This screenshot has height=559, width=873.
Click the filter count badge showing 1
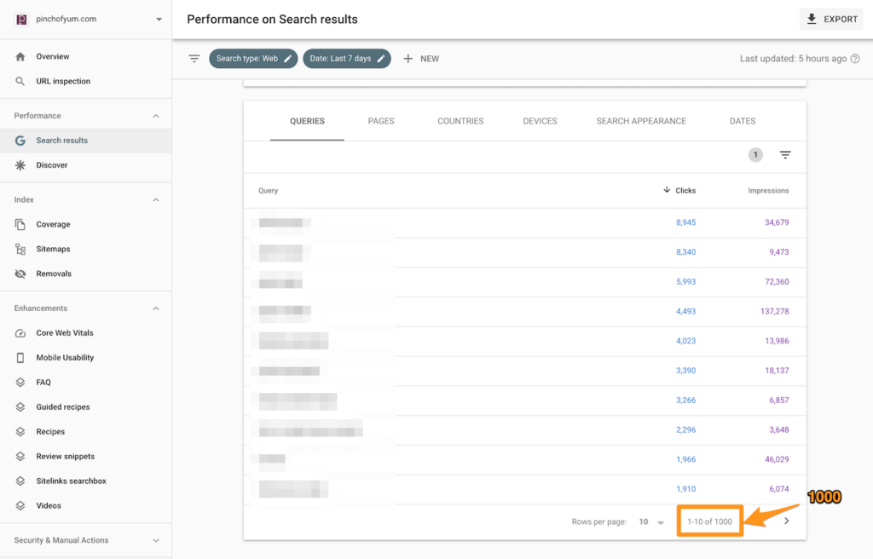755,155
